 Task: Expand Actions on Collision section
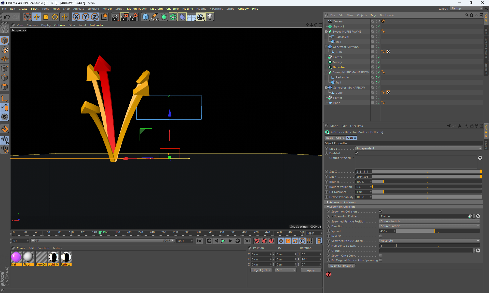(342, 202)
